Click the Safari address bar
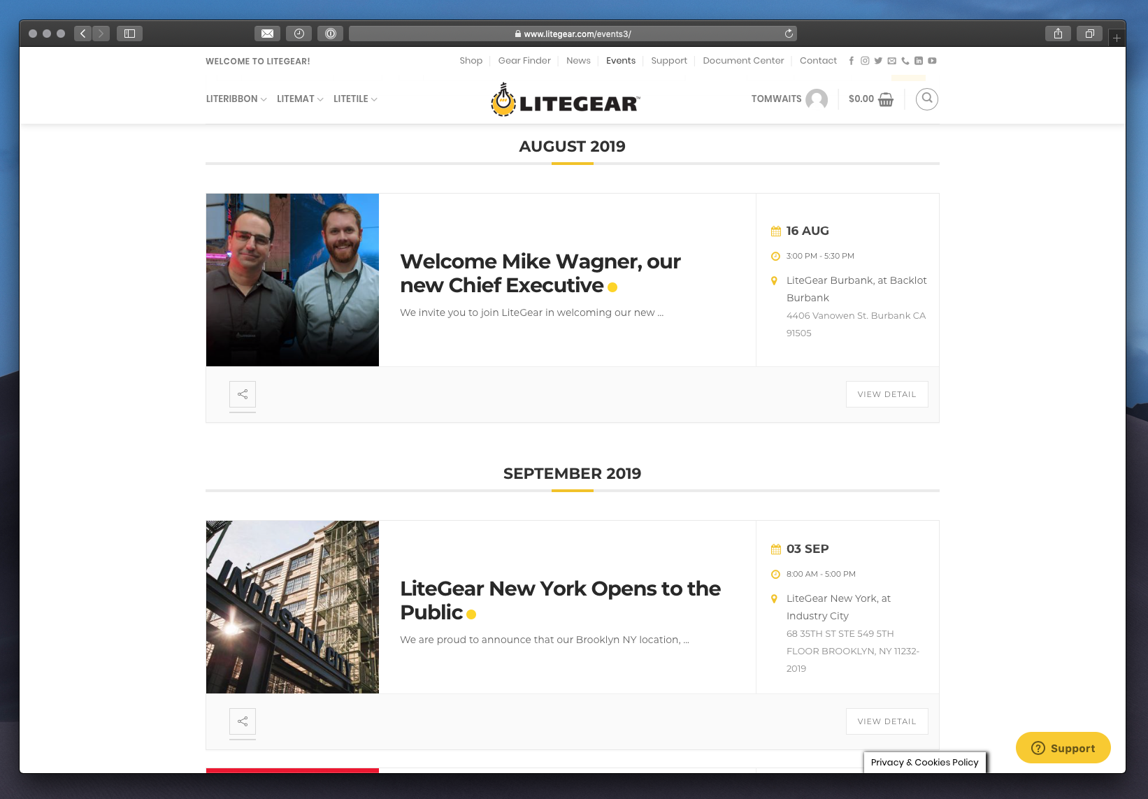This screenshot has height=799, width=1148. click(x=573, y=34)
